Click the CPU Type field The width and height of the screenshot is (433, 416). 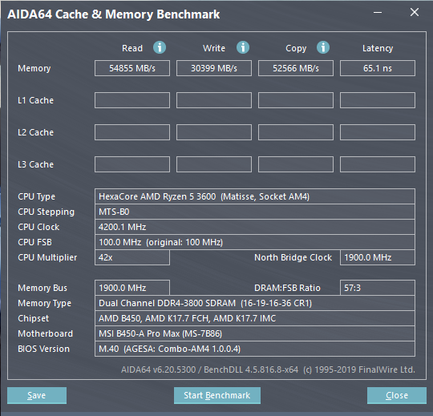255,196
